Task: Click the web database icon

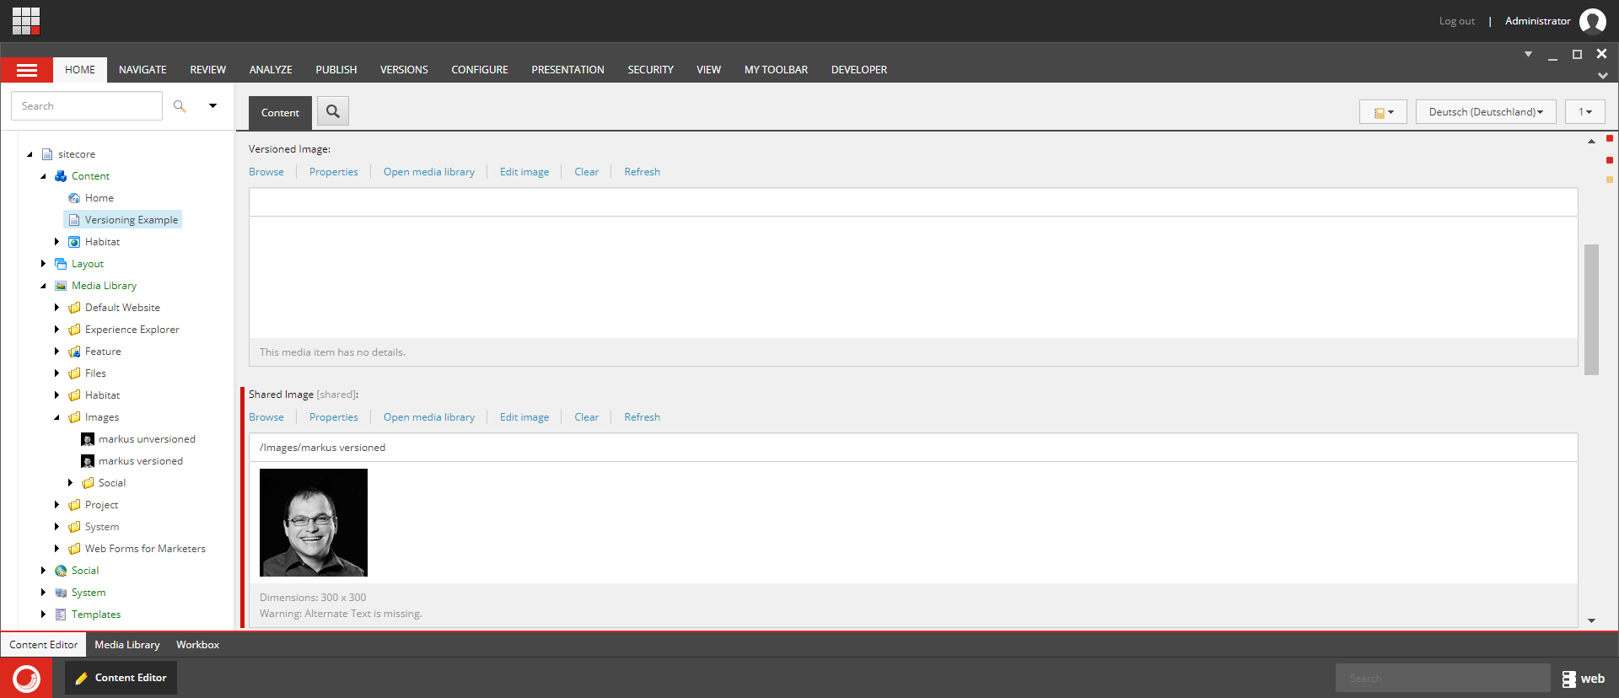Action: coord(1568,679)
